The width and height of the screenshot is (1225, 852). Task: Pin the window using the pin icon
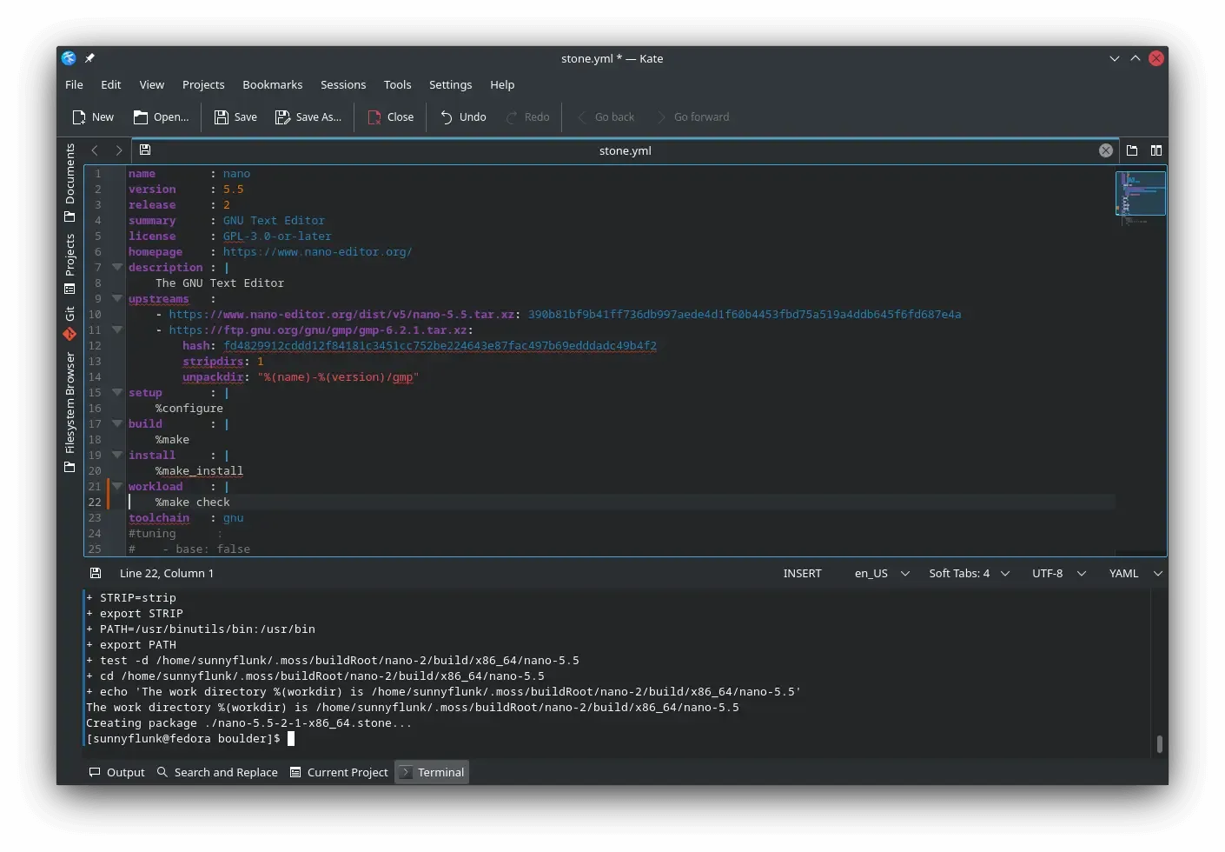pyautogui.click(x=89, y=58)
